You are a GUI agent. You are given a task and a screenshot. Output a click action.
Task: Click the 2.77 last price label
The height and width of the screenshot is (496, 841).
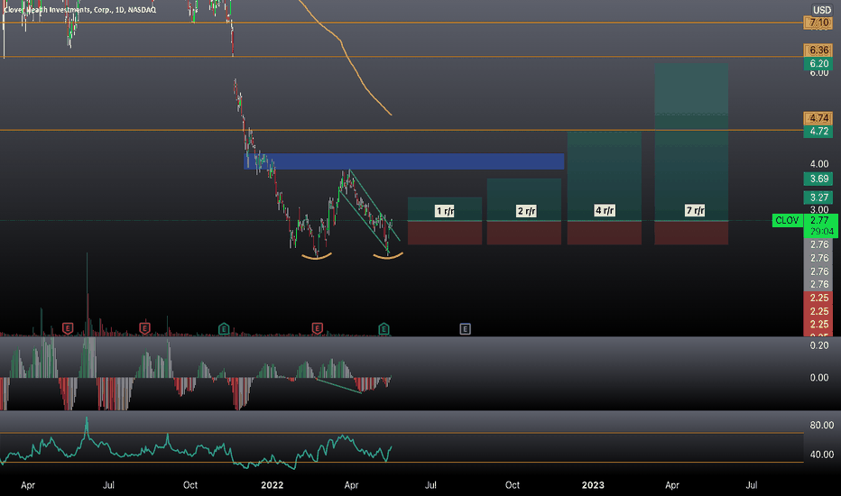820,220
